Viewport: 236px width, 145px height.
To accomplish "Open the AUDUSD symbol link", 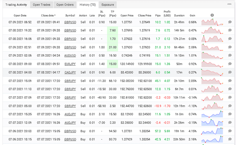I will (70, 56).
